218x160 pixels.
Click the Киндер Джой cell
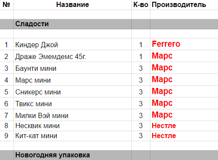tap(72, 45)
